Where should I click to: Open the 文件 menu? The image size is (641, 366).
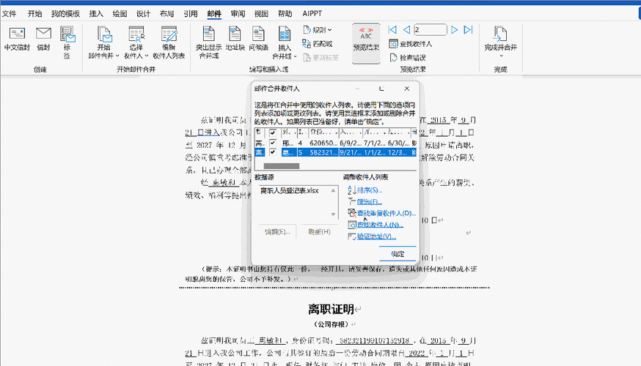(x=9, y=13)
